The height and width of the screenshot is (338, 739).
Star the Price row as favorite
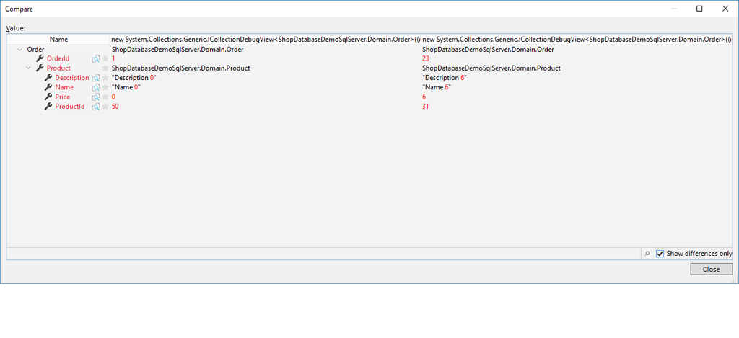point(105,97)
